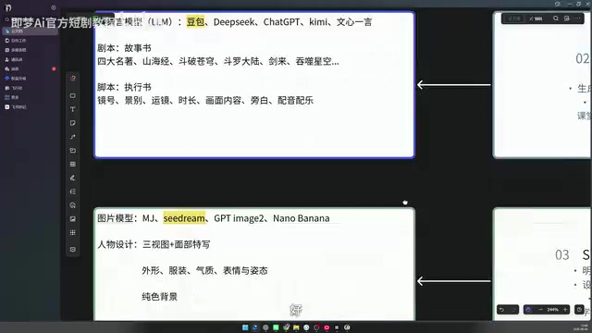This screenshot has height=333, width=592.
Task: Click the edit pencil button in top bar
Action: (x=536, y=18)
